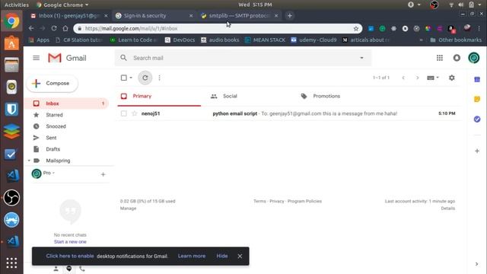Get add-ons plus icon in side panel
487x274 pixels.
[477, 151]
